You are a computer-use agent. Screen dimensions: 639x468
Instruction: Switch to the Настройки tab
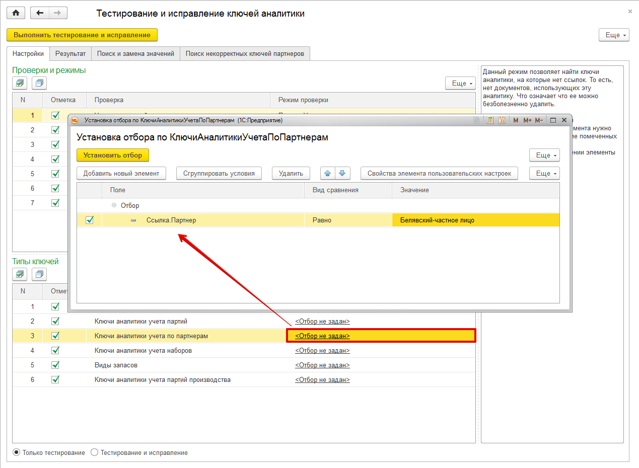click(28, 53)
